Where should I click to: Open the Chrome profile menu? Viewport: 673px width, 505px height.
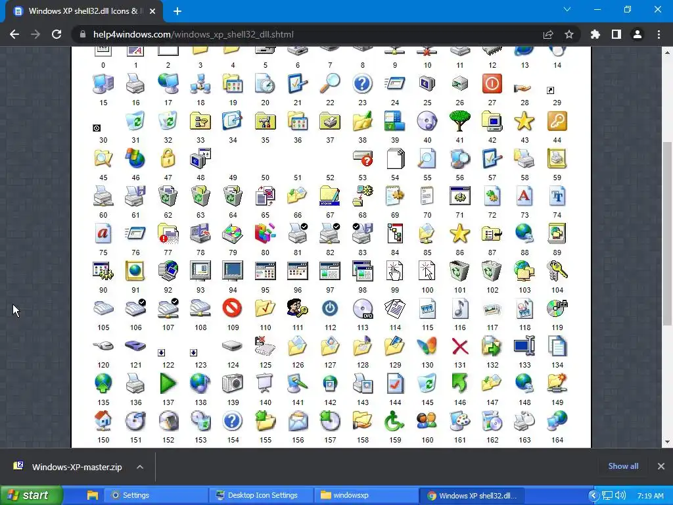tap(638, 34)
